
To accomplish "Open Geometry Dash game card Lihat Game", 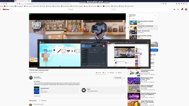I will coord(44,92).
